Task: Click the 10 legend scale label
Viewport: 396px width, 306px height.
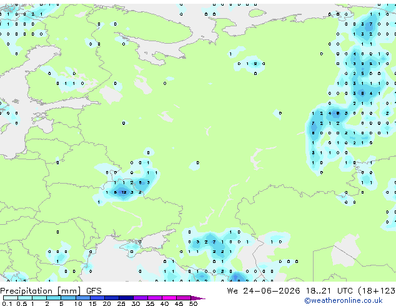Action: [x=78, y=304]
